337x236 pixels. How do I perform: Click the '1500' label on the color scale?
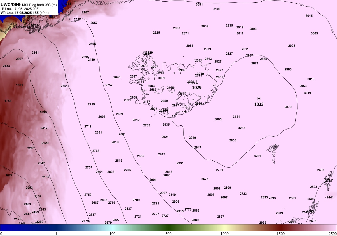[281, 234]
